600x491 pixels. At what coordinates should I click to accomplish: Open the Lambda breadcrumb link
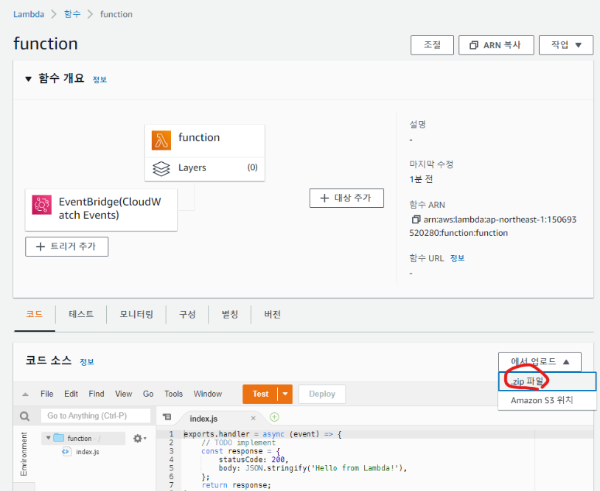(x=29, y=14)
